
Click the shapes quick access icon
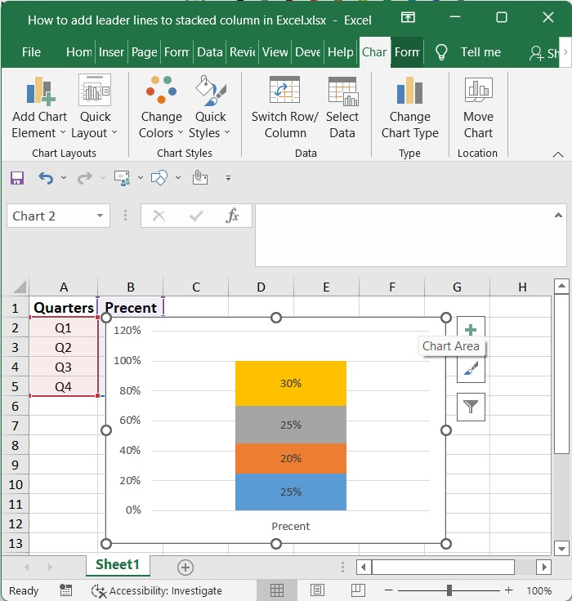(159, 178)
